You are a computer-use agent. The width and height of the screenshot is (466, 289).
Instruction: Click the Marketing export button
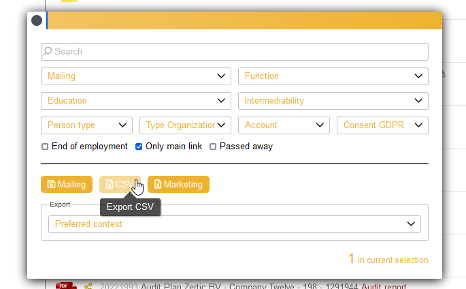pos(178,185)
